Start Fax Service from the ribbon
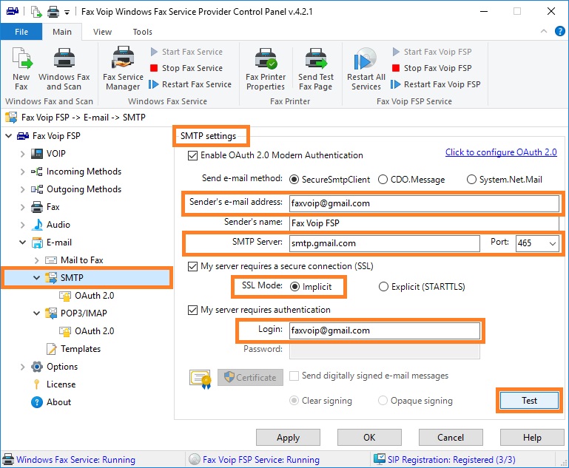 186,52
